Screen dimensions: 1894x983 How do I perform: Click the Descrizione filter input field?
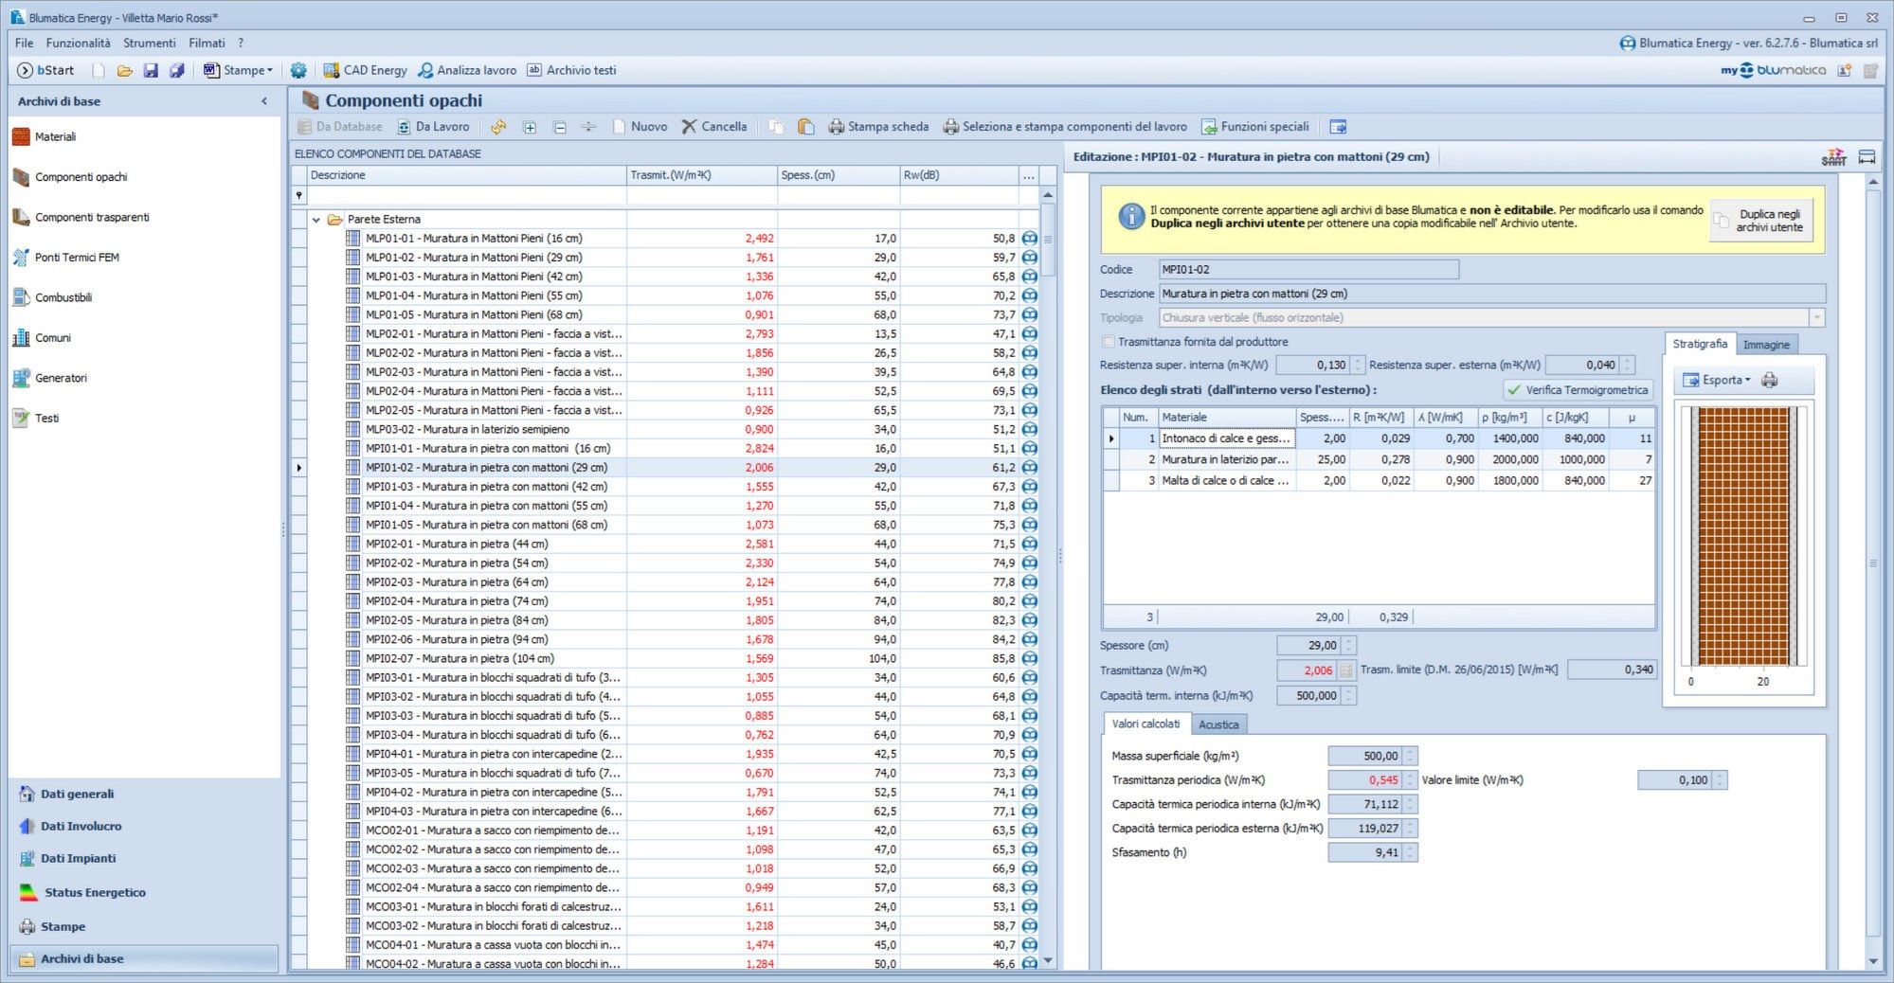click(x=466, y=196)
